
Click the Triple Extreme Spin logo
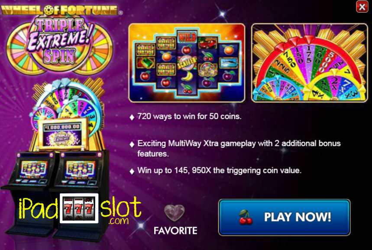click(59, 44)
